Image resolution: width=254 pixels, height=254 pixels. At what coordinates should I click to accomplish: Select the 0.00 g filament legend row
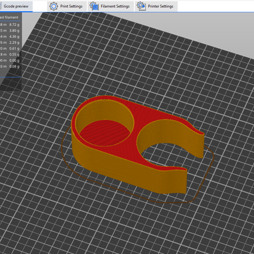10,61
